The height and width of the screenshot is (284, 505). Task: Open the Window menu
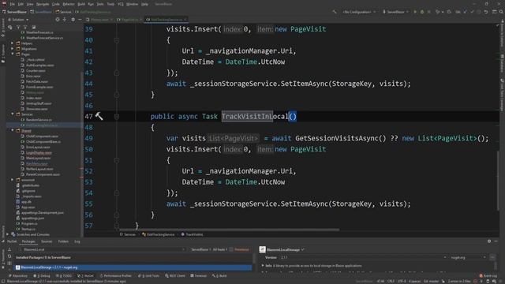(132, 4)
